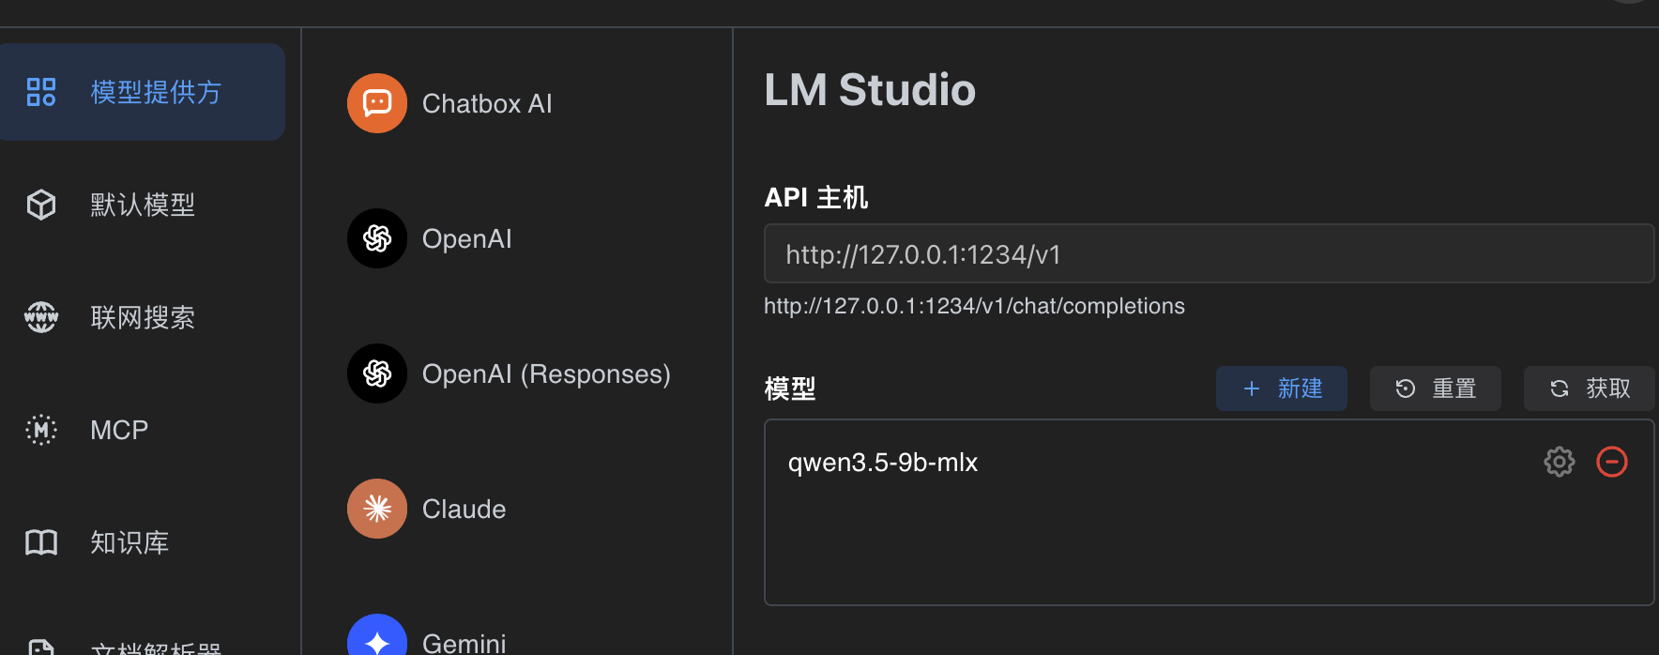
Task: Select the OpenAI (Responses) provider
Action: pyautogui.click(x=516, y=373)
